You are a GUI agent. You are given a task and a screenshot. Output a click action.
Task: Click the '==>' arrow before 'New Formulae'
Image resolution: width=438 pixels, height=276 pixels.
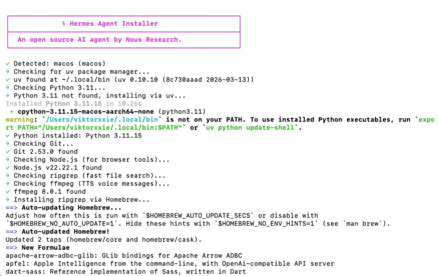[11, 248]
